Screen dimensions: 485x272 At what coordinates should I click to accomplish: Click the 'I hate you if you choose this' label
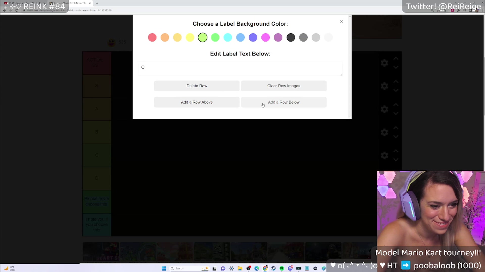click(97, 225)
